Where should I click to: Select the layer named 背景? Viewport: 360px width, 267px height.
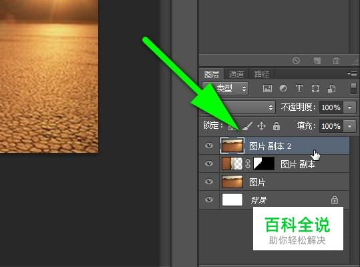[x=258, y=200]
